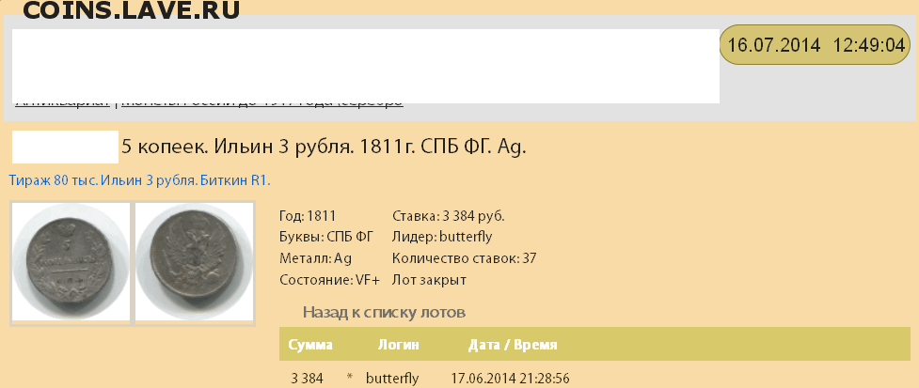
Task: Click the 'Лидер: butterfly' text
Action: tap(442, 237)
